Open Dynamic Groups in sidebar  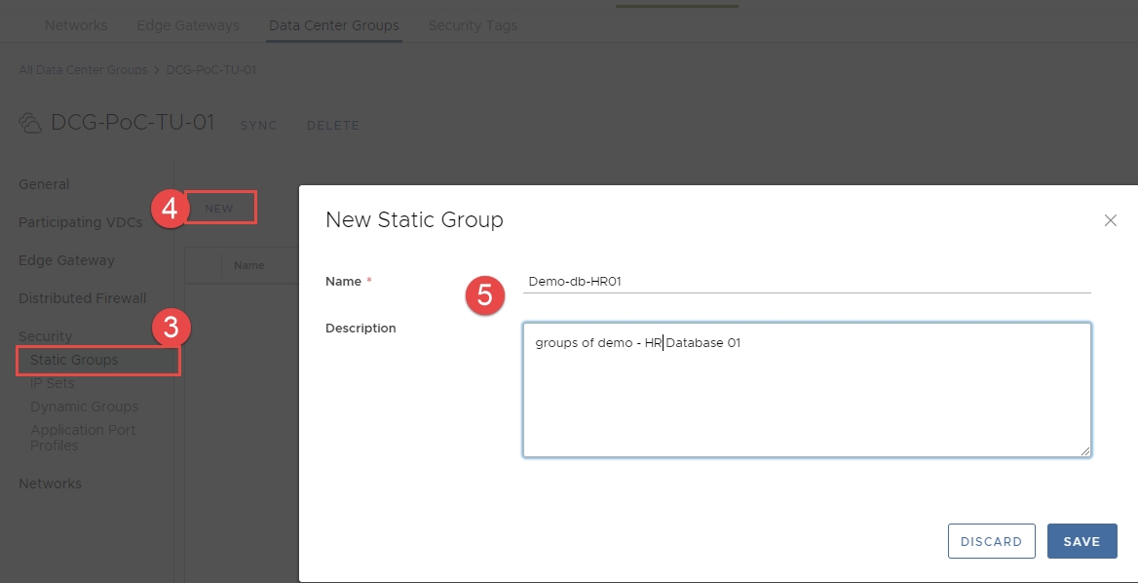click(x=84, y=407)
